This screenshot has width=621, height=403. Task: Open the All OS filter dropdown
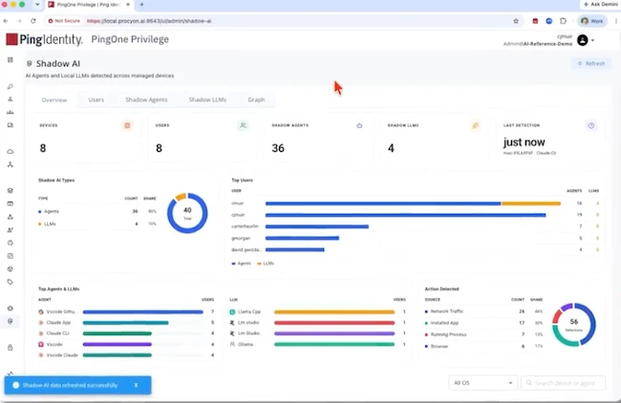point(482,383)
